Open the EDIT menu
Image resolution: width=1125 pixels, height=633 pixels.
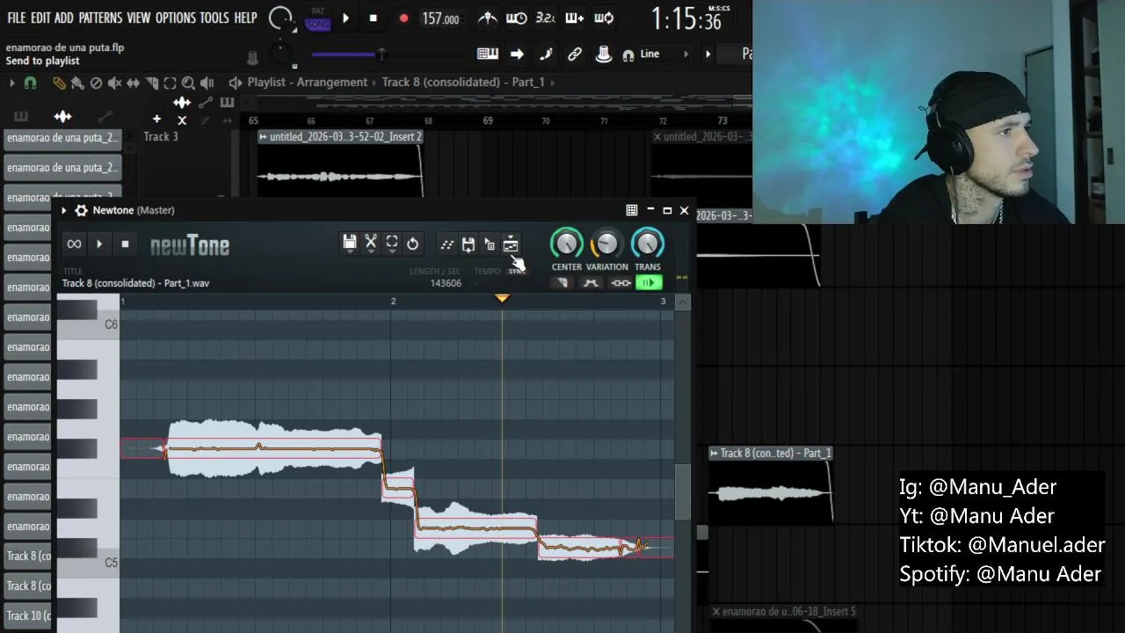40,18
